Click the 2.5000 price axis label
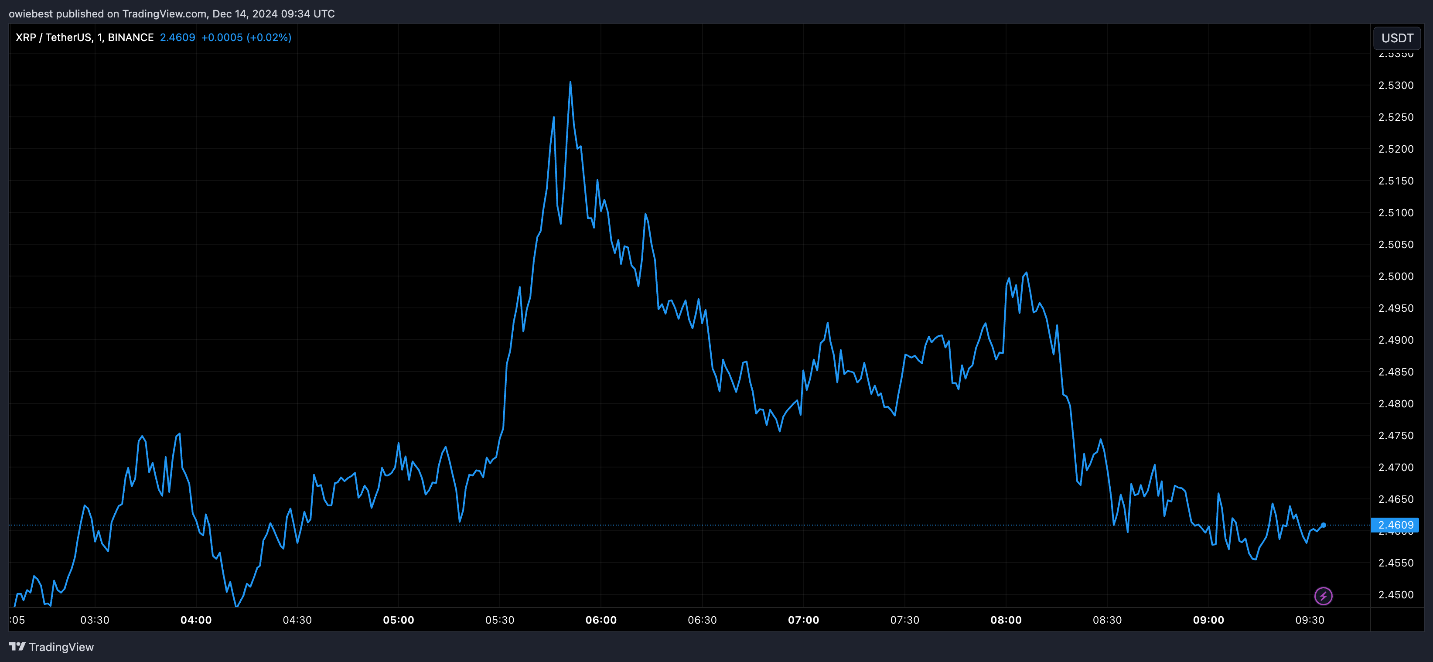The height and width of the screenshot is (662, 1433). [1396, 276]
